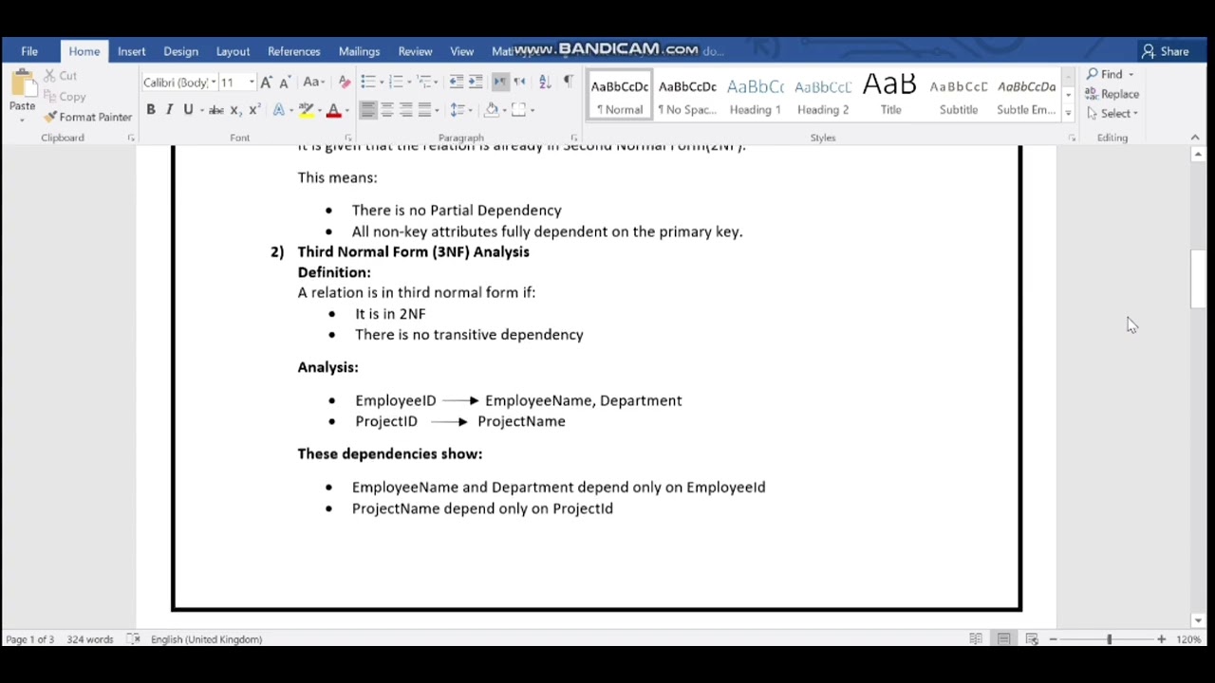1215x683 pixels.
Task: Toggle Underline formatting
Action: pyautogui.click(x=188, y=110)
